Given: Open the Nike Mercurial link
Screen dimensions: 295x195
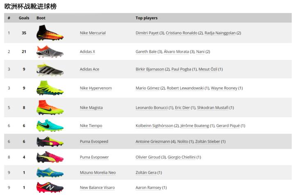Looking at the screenshot, I should pos(93,33).
